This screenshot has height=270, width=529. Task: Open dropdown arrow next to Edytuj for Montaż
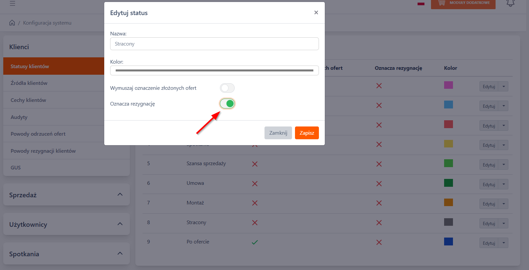click(503, 204)
